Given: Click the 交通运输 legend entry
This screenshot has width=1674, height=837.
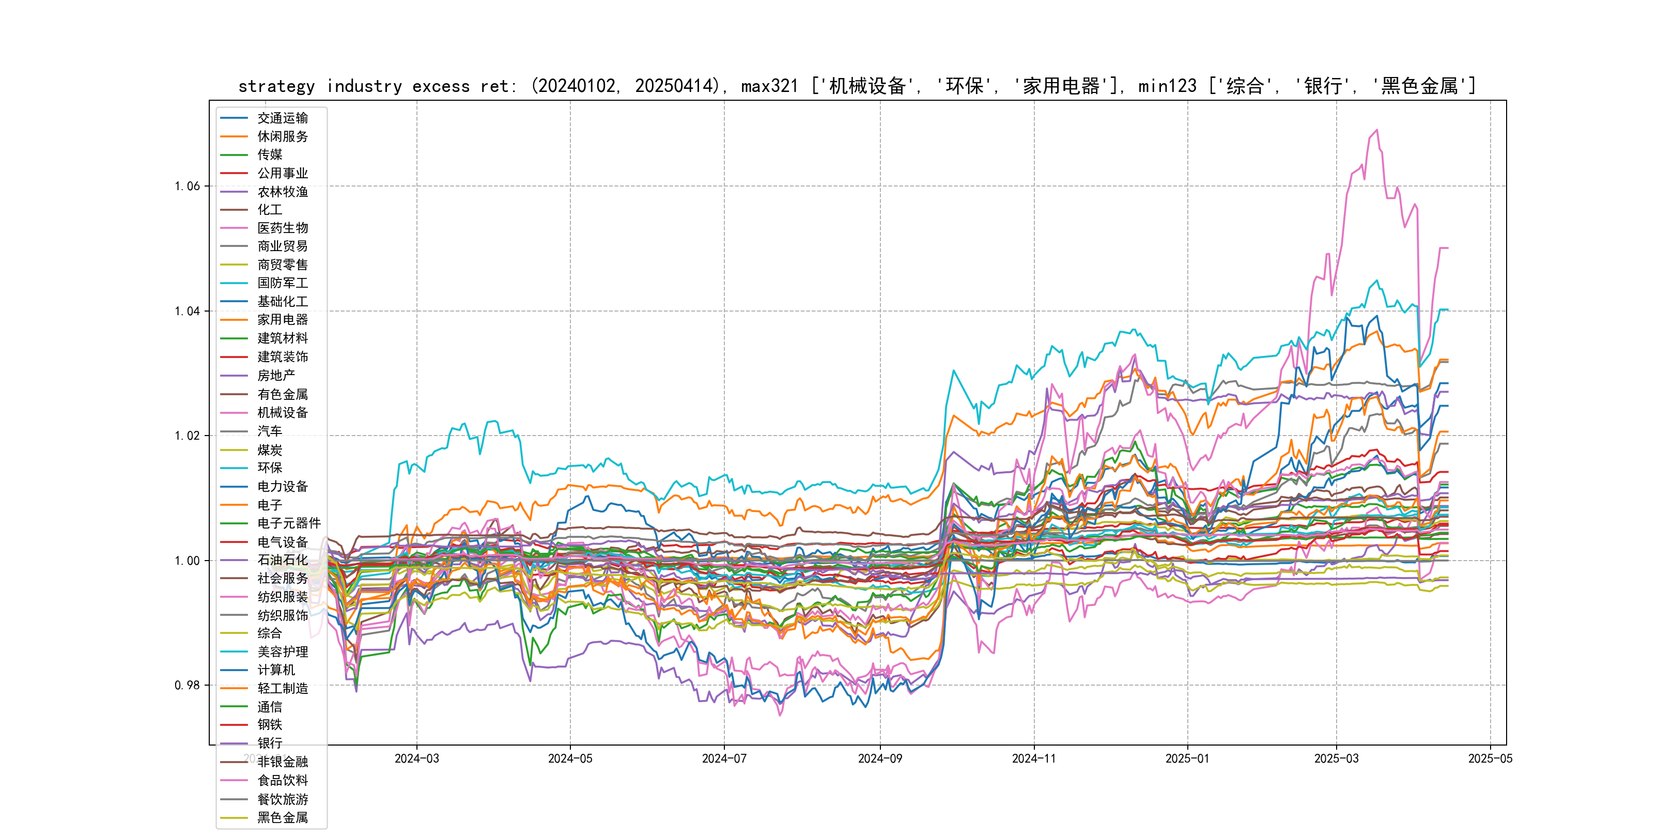Looking at the screenshot, I should (x=282, y=118).
